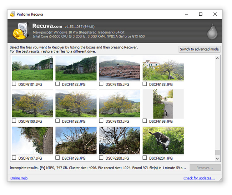Select the DSCF6190.JPG tree thumbnail
Image resolution: width=232 pixels, height=195 pixels.
pos(32,103)
